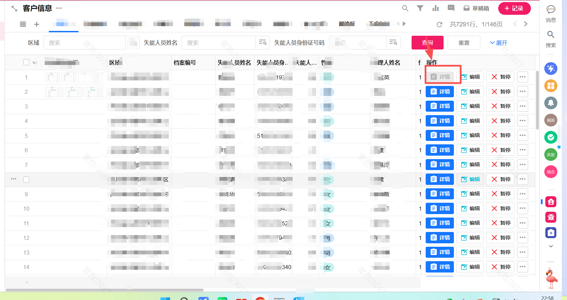Open the more-actions ellipsis for row 9
The height and width of the screenshot is (300, 567).
(523, 194)
